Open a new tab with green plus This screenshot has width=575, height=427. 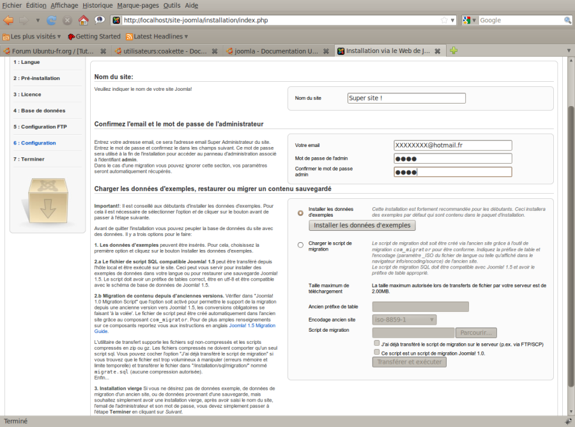[454, 50]
